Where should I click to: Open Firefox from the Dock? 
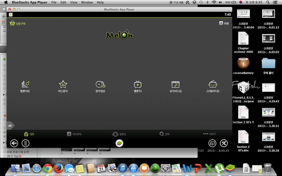point(58,168)
